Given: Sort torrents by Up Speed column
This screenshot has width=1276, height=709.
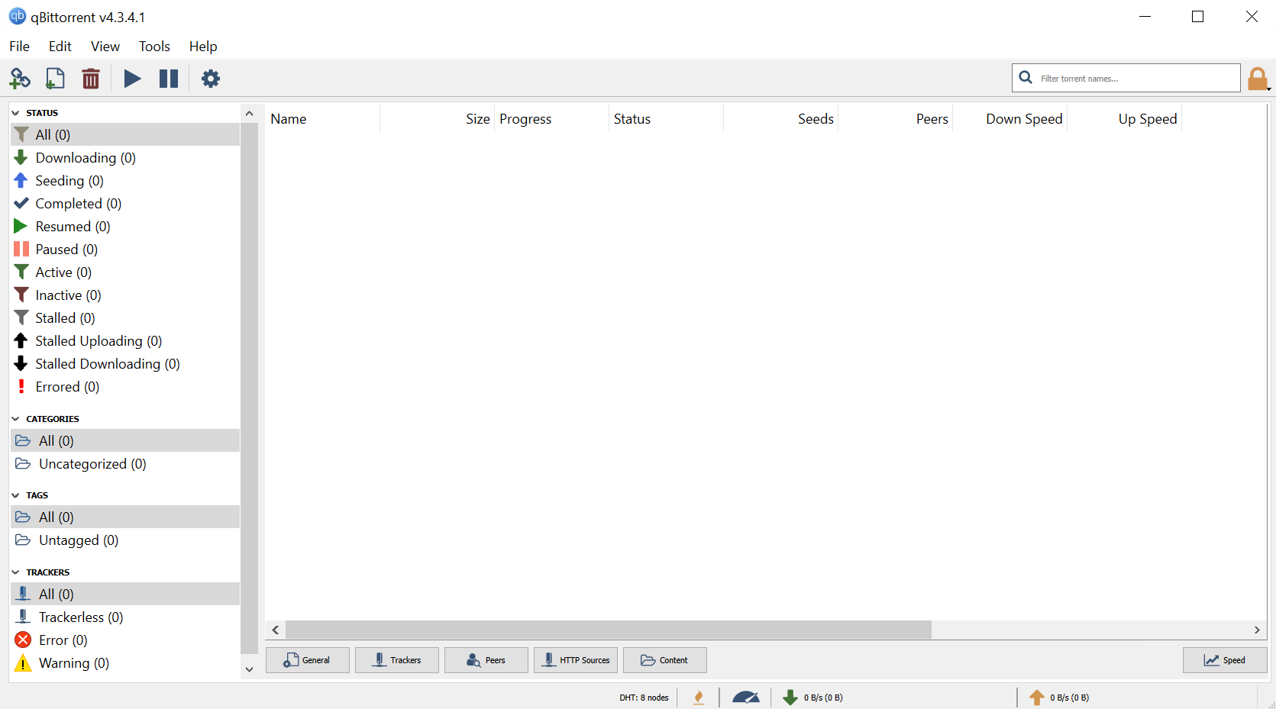Looking at the screenshot, I should click(1124, 119).
